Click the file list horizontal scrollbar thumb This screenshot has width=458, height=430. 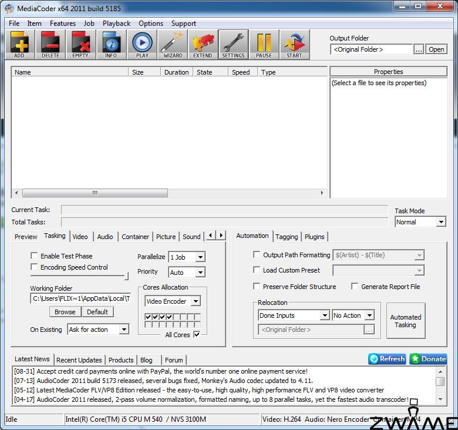[x=95, y=193]
